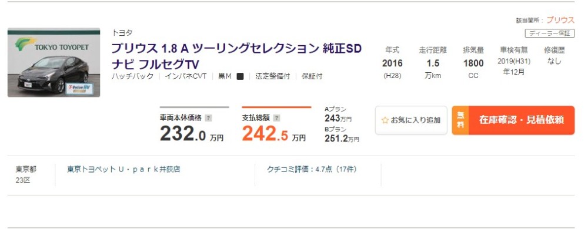Click the トヨタ maker label

[x=122, y=32]
